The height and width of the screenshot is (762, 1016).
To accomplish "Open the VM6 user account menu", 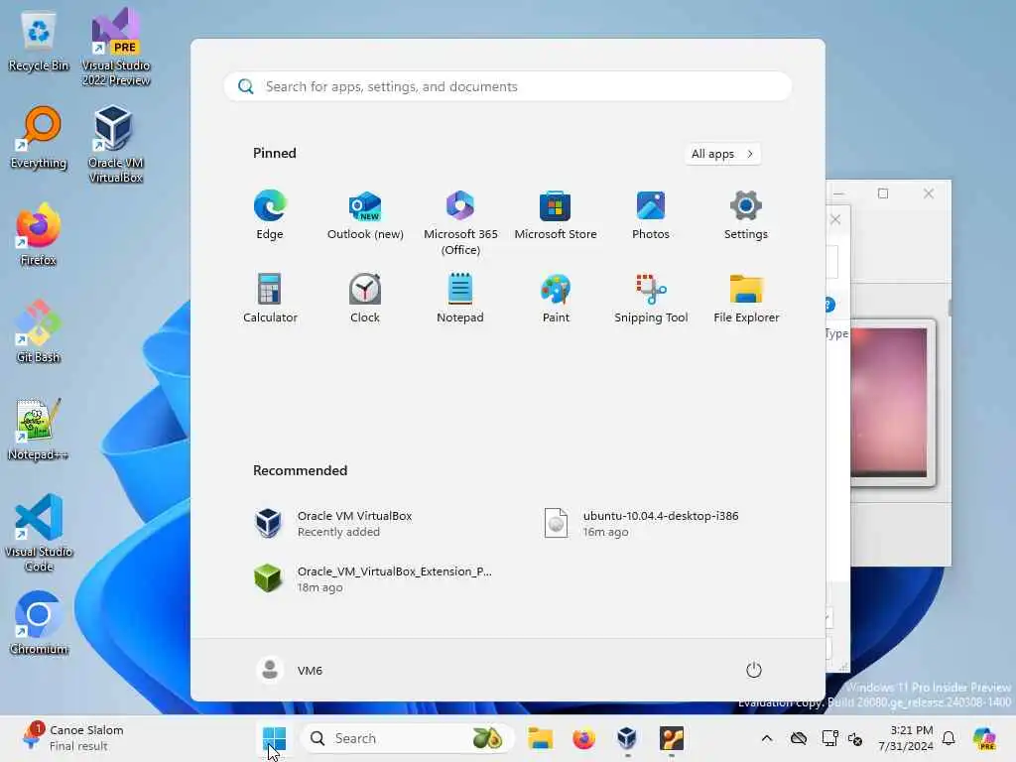I will [290, 670].
